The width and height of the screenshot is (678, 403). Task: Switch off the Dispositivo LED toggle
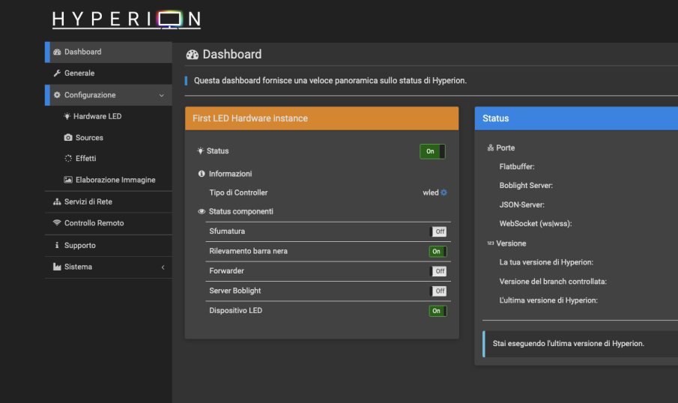[x=438, y=311]
